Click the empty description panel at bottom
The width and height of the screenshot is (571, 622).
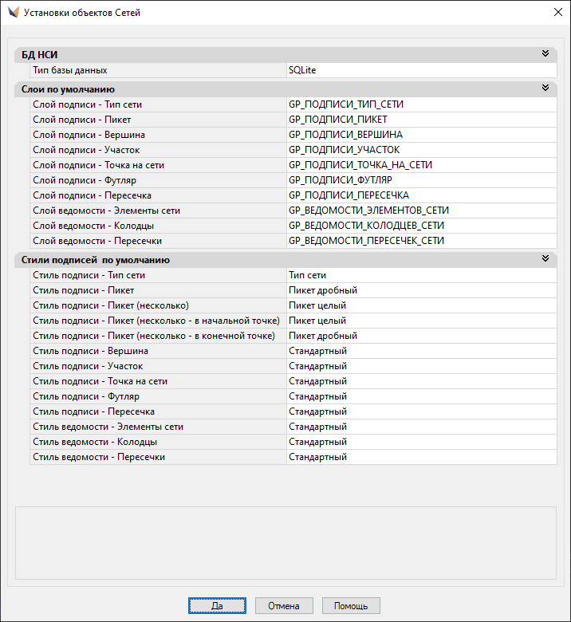(285, 541)
